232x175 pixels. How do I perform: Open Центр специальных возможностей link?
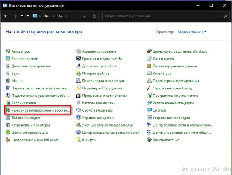coord(111,133)
